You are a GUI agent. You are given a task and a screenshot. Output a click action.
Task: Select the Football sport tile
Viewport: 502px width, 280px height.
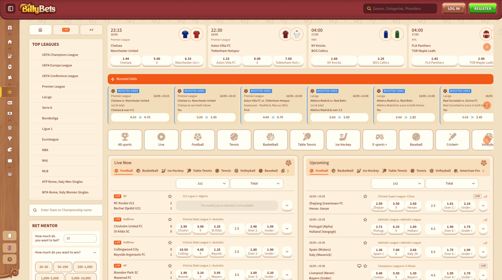(x=198, y=140)
